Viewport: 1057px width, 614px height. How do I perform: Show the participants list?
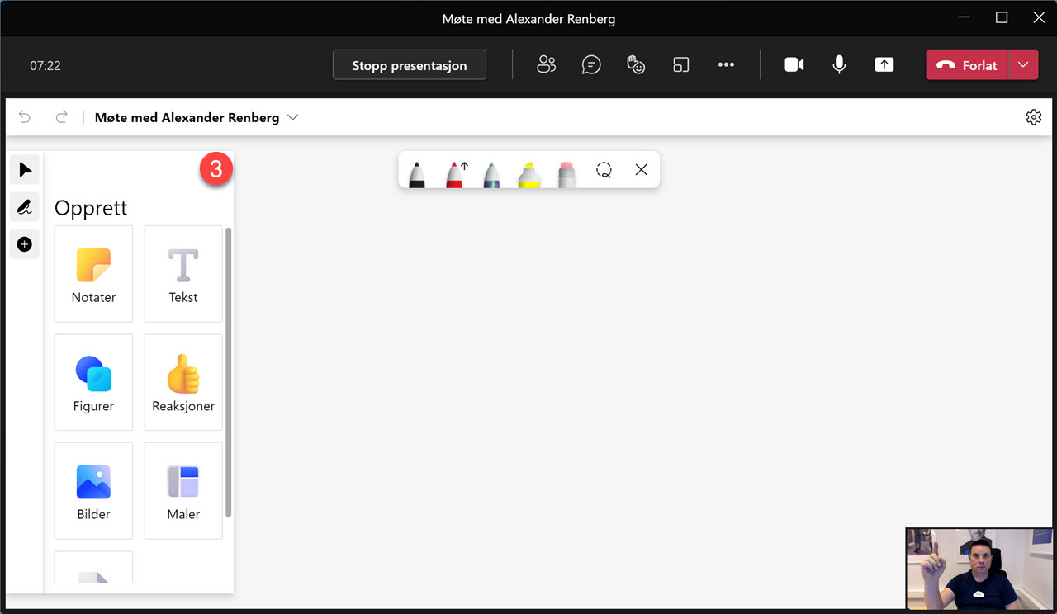[546, 65]
